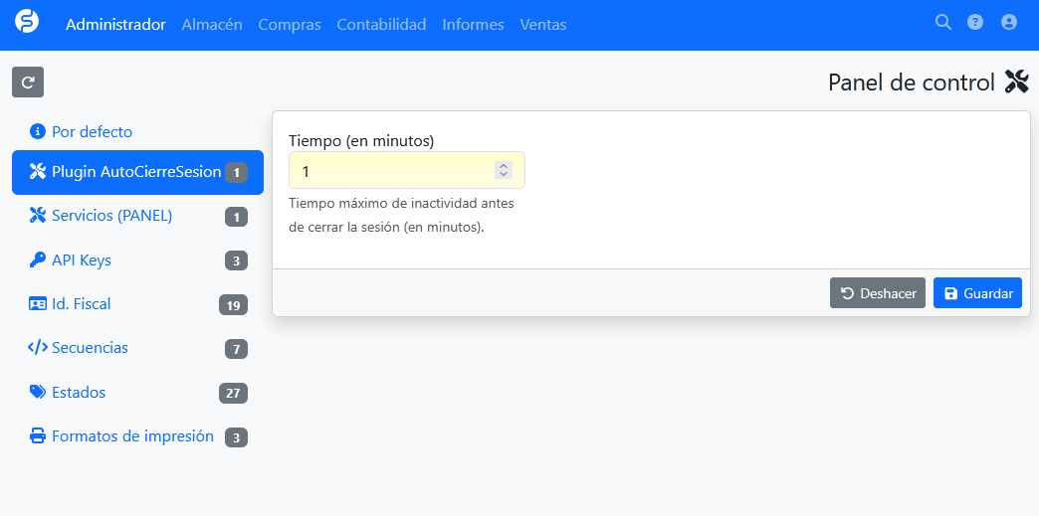Click the key icon beside API Keys
The width and height of the screenshot is (1039, 516).
tap(38, 260)
